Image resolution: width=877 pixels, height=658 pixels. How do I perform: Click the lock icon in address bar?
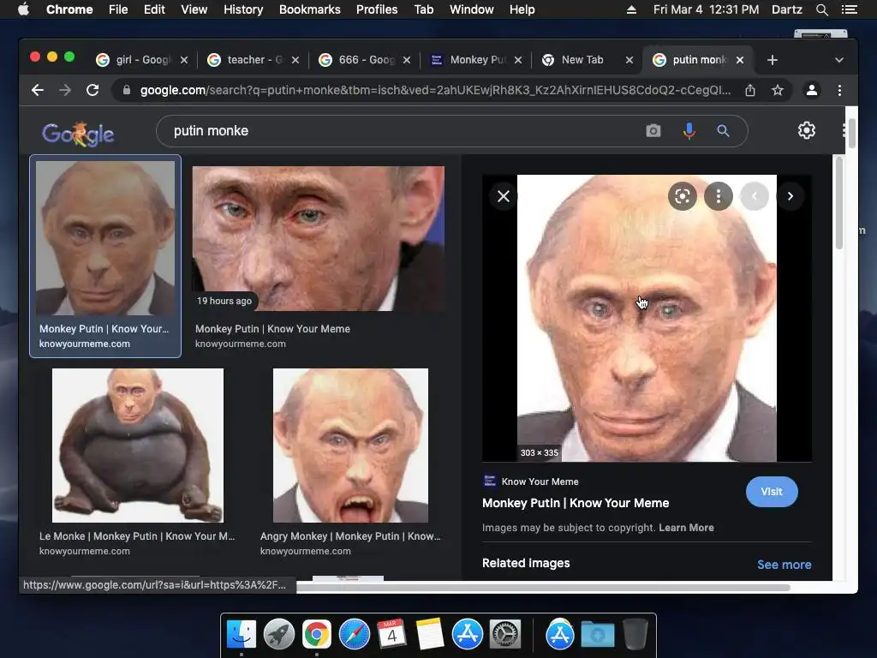[x=127, y=90]
